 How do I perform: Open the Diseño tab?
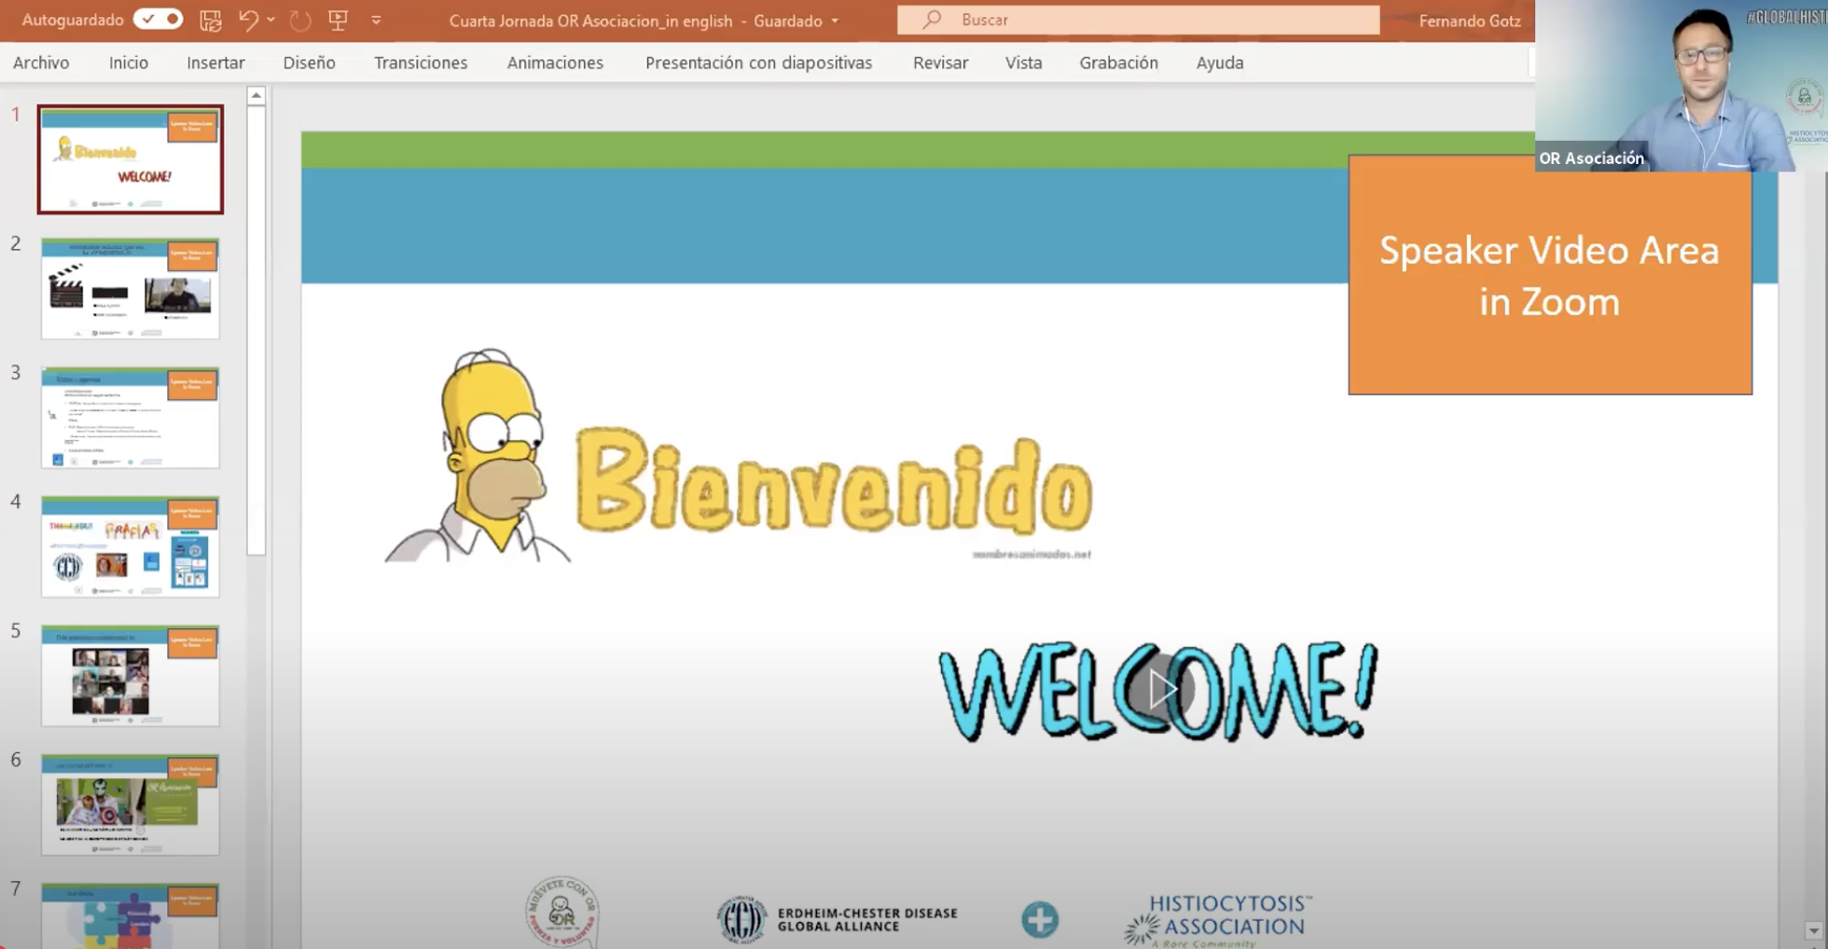(309, 62)
